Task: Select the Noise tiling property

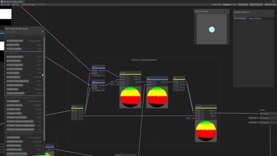Action: click(13, 89)
